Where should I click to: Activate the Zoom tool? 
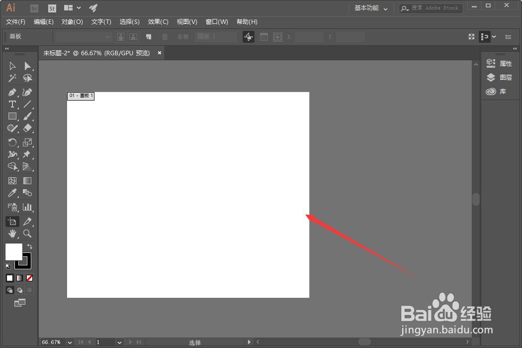point(27,233)
